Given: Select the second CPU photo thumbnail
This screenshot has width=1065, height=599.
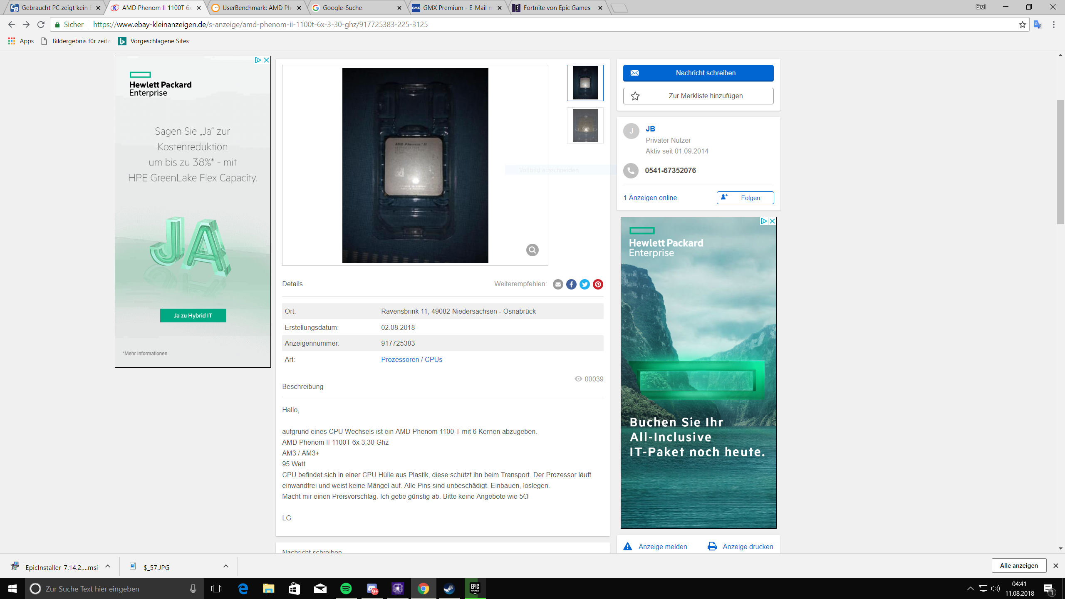Looking at the screenshot, I should pos(585,126).
